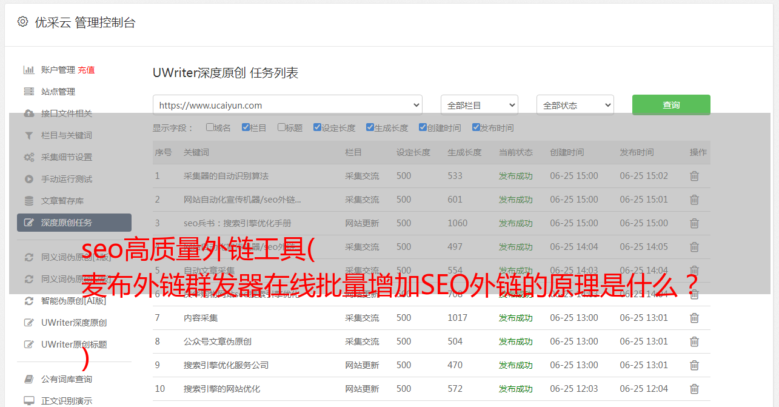This screenshot has width=779, height=407.
Task: Click the UWriter深度原创 edit icon
Action: (x=28, y=323)
